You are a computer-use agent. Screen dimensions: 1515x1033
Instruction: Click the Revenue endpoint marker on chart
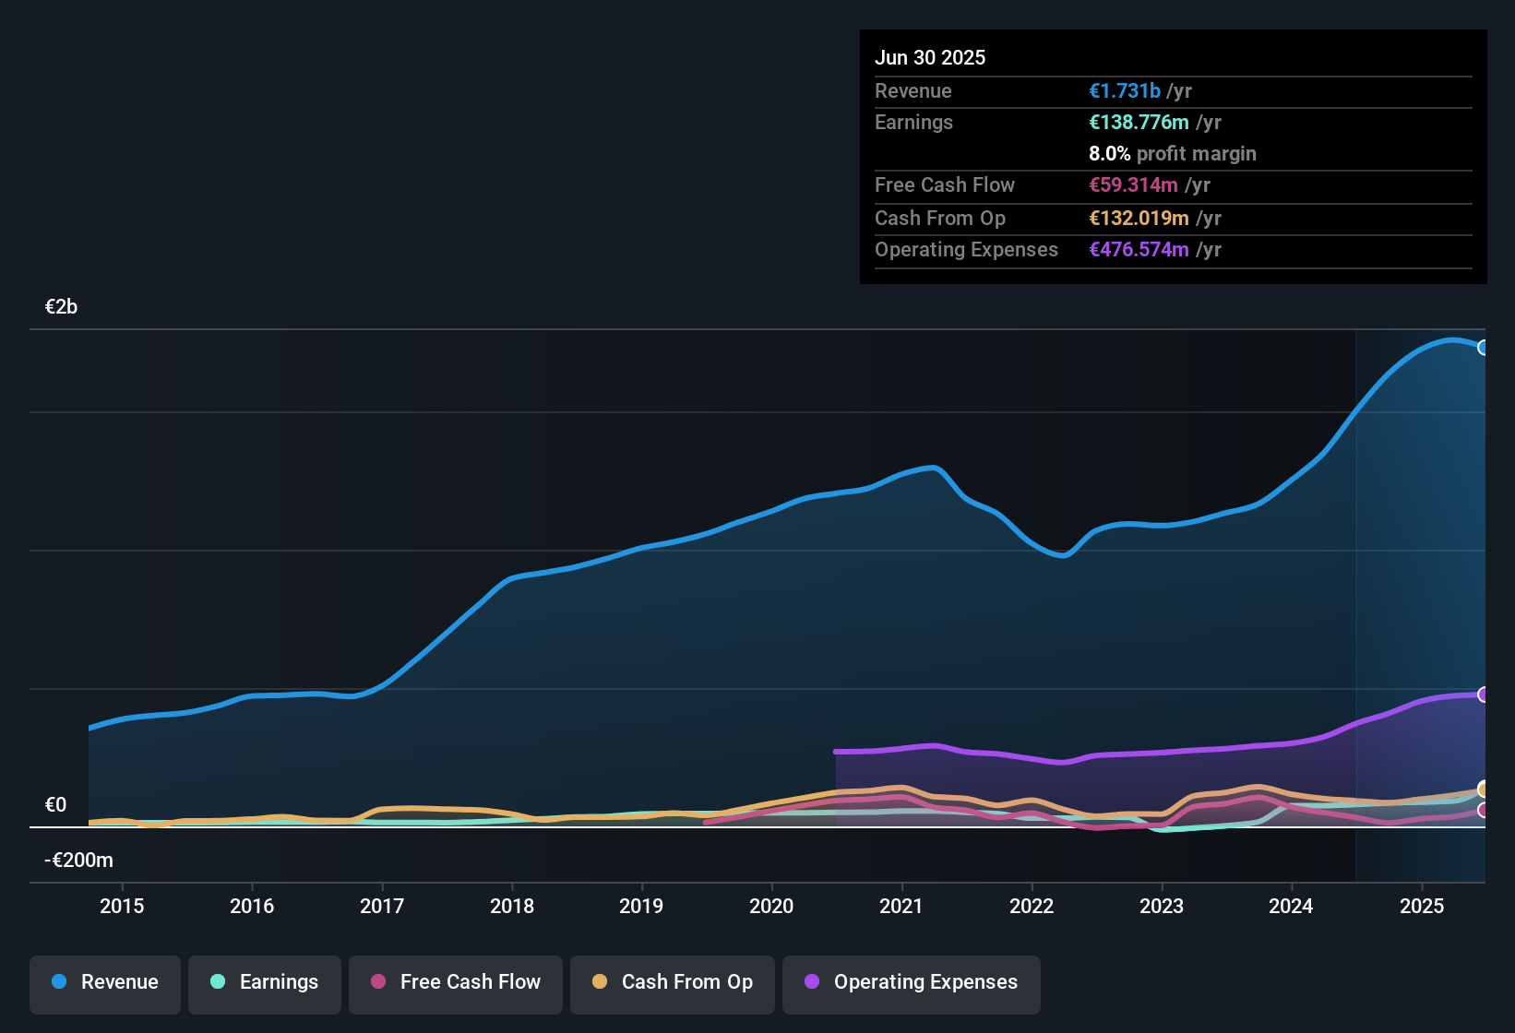coord(1484,348)
